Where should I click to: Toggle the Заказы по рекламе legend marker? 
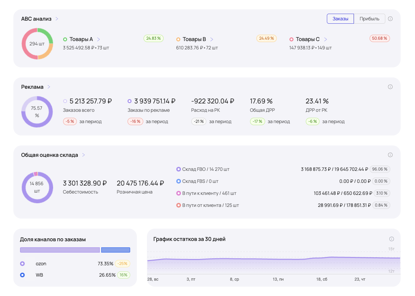pos(130,101)
